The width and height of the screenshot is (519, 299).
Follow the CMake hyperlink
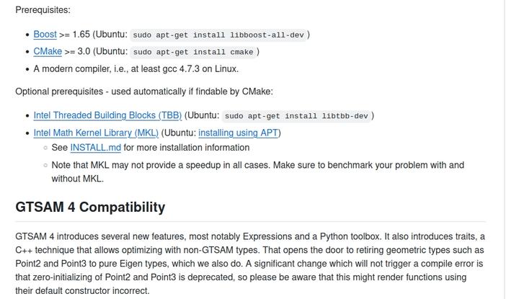48,51
